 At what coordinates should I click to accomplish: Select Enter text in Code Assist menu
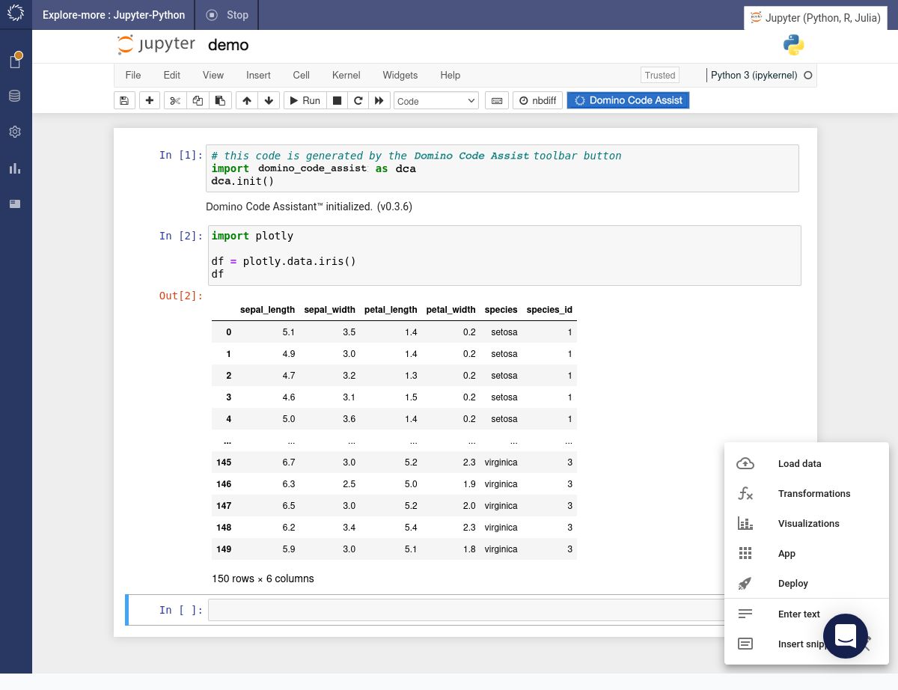click(807, 614)
